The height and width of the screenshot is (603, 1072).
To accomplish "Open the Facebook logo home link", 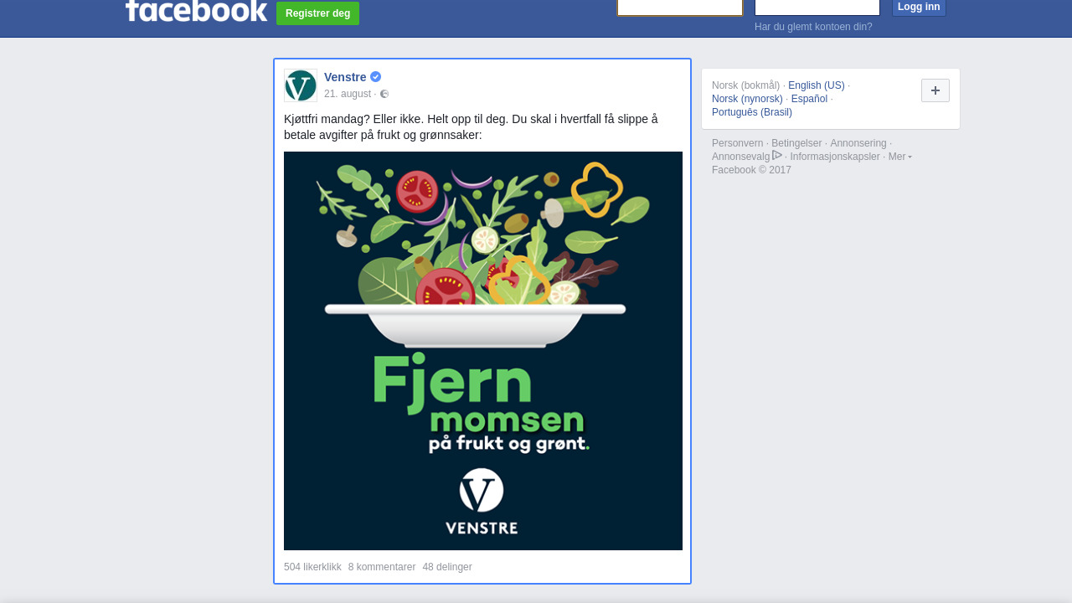I will coord(196,10).
